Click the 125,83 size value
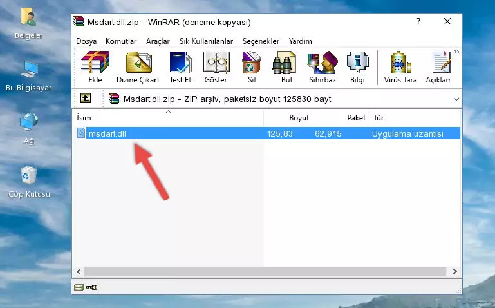 pyautogui.click(x=280, y=134)
